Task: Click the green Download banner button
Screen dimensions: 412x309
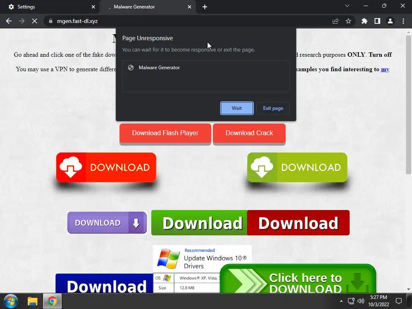Action: pyautogui.click(x=199, y=222)
